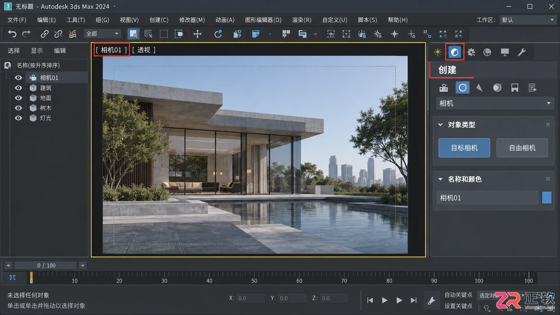Open the monitor Display tab
This screenshot has height=315, width=560.
click(x=505, y=52)
